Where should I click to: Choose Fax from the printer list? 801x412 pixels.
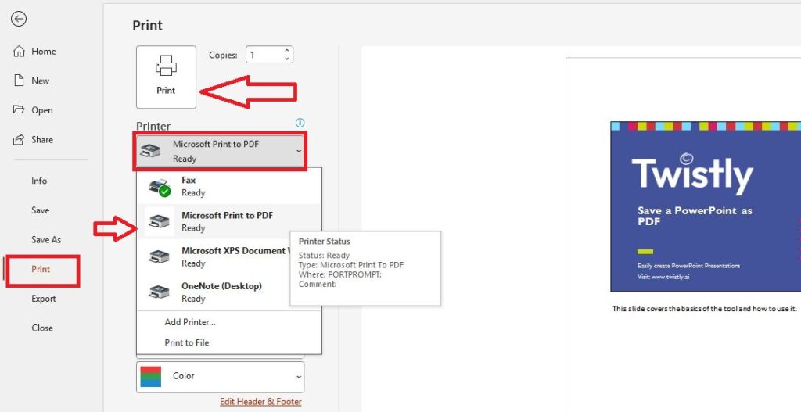[x=229, y=186]
